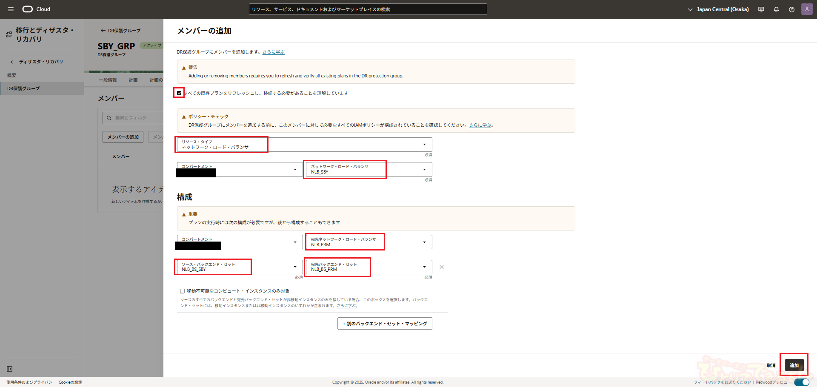817x387 pixels.
Task: Click the 追加 button
Action: [x=794, y=365]
